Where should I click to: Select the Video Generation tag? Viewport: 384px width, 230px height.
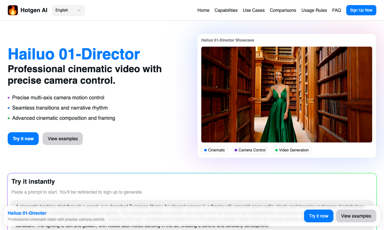click(x=292, y=150)
